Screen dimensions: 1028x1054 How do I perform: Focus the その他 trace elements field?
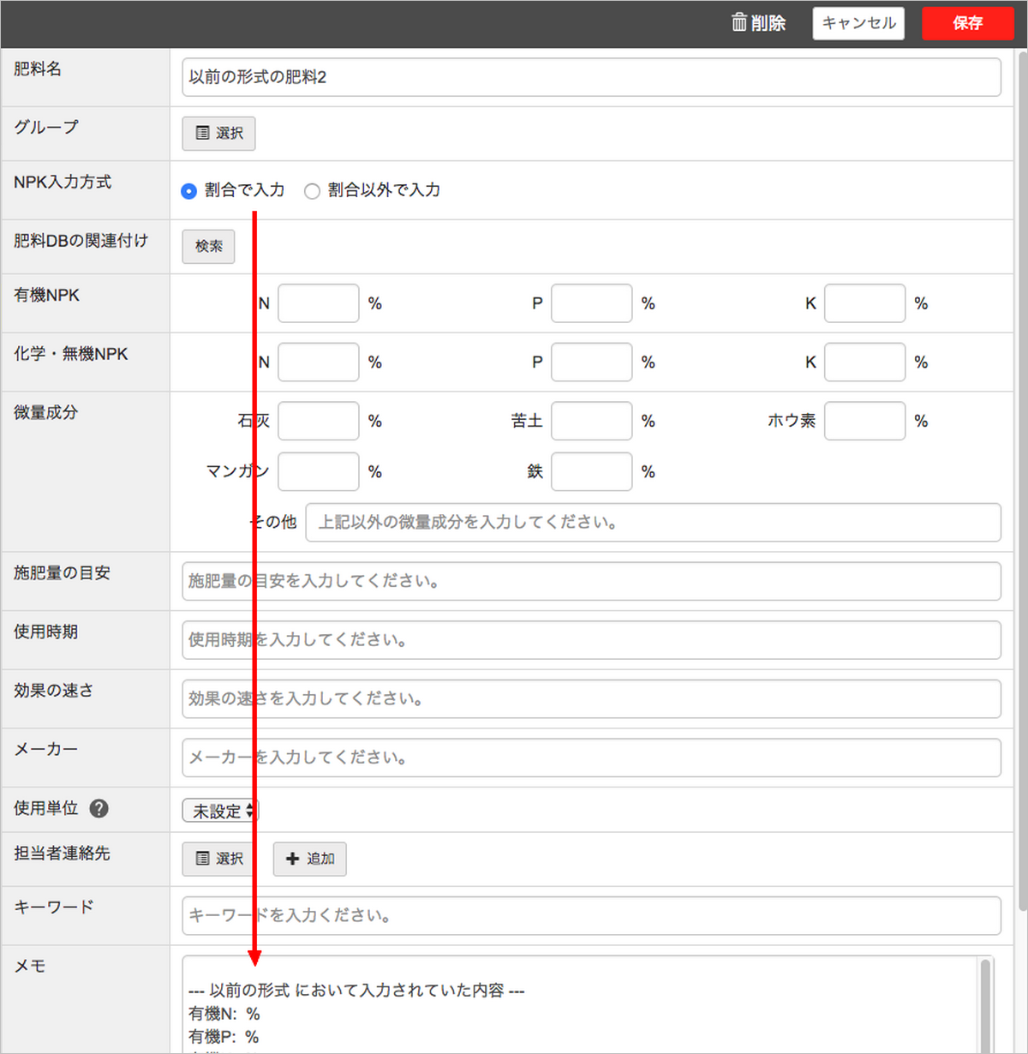(x=654, y=523)
